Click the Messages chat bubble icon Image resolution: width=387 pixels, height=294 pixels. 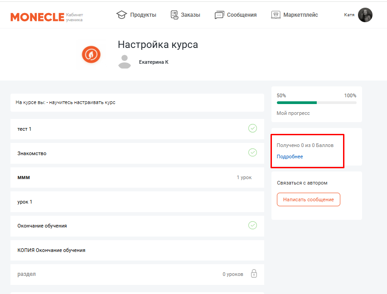click(219, 15)
